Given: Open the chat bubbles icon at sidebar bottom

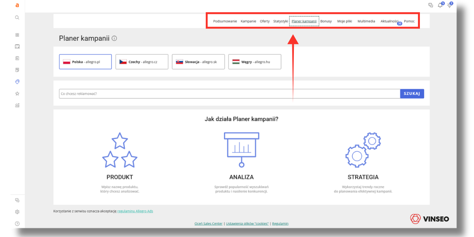Looking at the screenshot, I should (x=17, y=200).
